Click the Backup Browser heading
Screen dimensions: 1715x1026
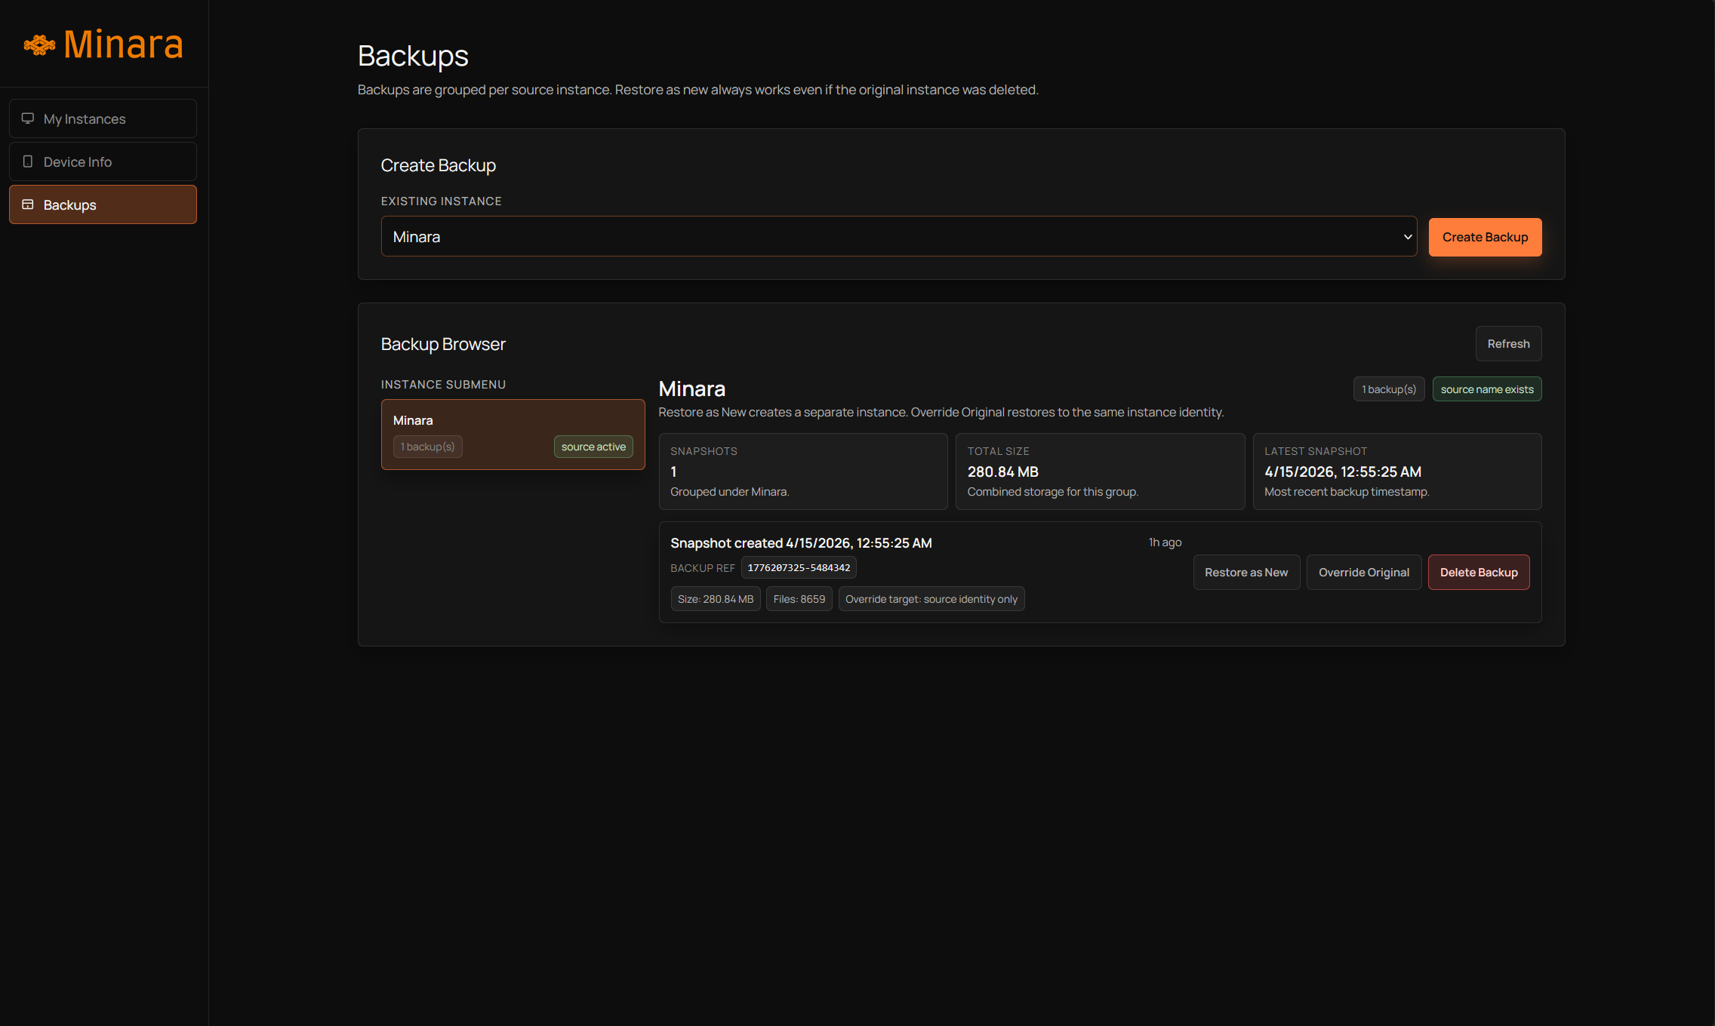pos(443,344)
